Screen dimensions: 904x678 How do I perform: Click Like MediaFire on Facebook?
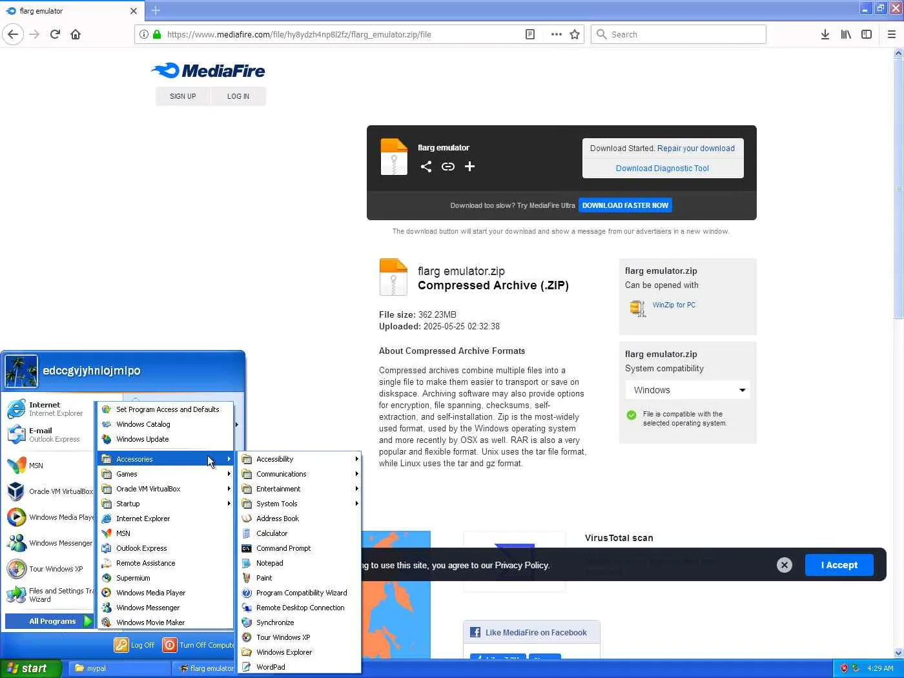tap(531, 633)
